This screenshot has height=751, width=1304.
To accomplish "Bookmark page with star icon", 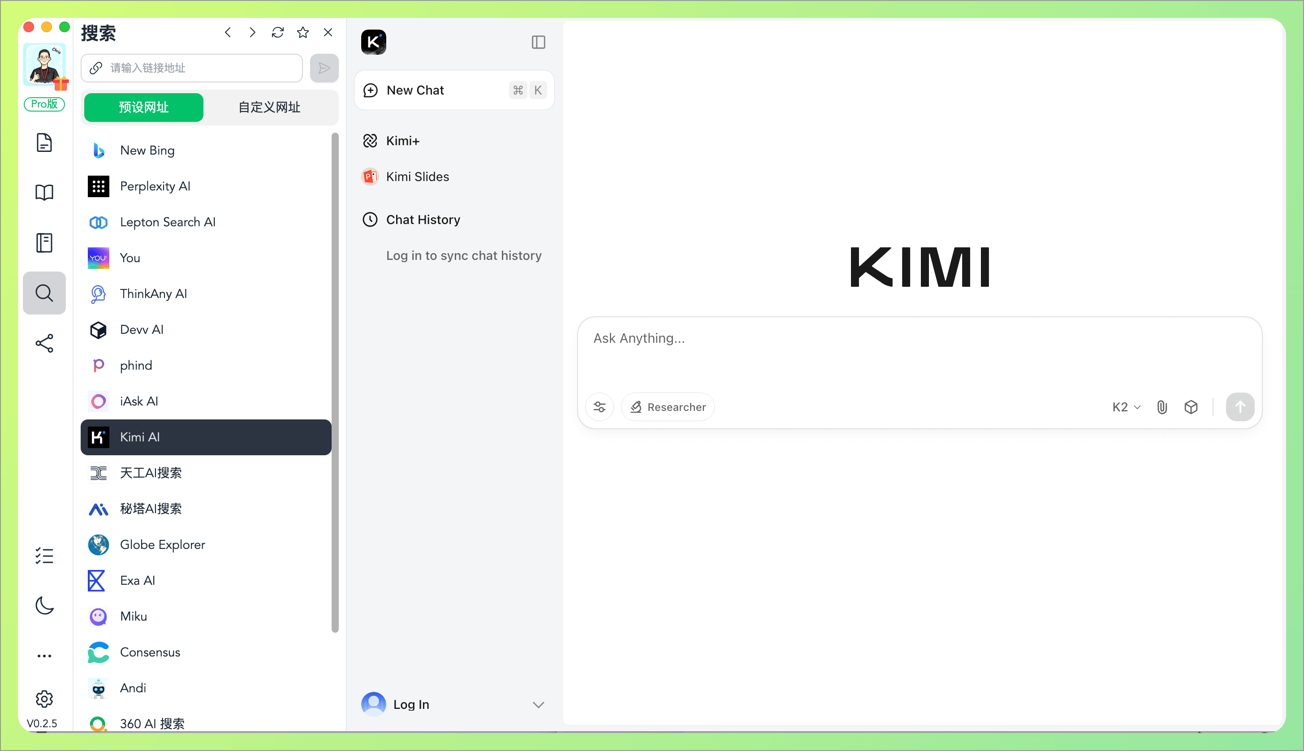I will click(303, 33).
